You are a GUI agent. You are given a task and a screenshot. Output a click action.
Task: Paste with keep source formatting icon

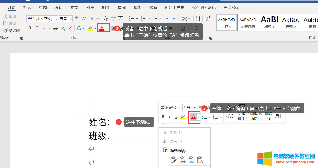(x=174, y=160)
